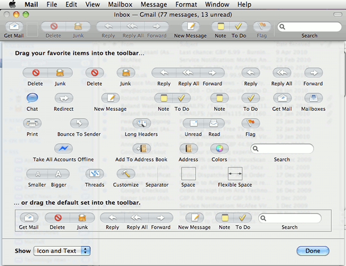Click Delete in the default toolbar set
Image resolution: width=346 pixels, height=266 pixels.
(57, 218)
